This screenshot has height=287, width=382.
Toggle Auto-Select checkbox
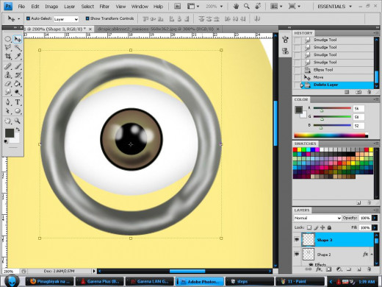(x=28, y=18)
